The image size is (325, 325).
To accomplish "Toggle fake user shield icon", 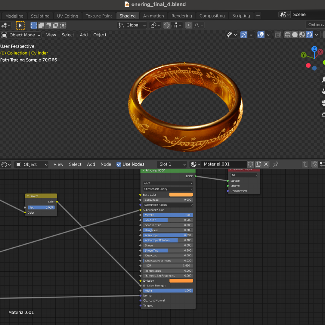I will (250, 164).
